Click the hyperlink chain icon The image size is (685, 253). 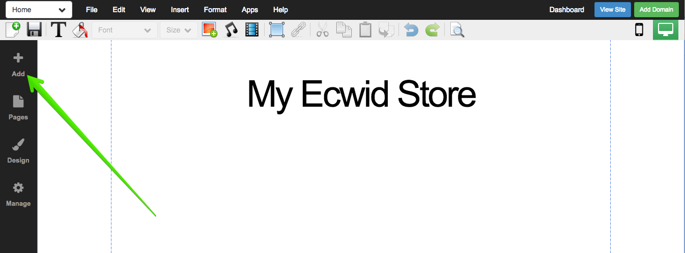pos(298,30)
